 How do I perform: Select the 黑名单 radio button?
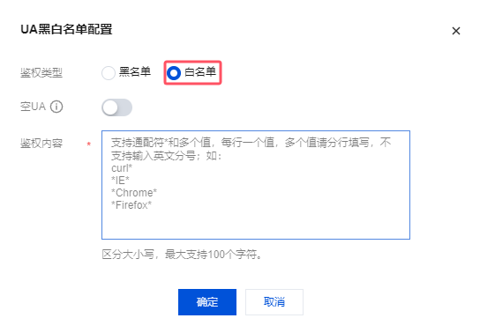(x=126, y=73)
